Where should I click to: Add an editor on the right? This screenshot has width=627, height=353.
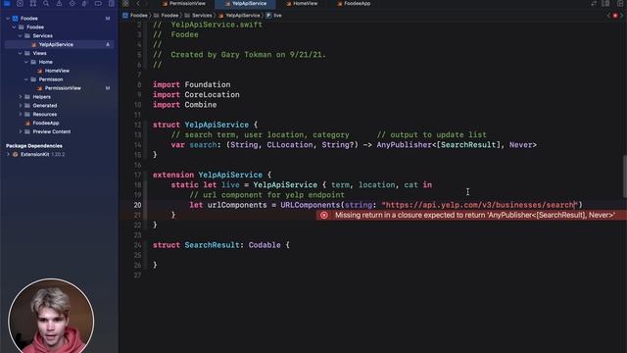(620, 3)
